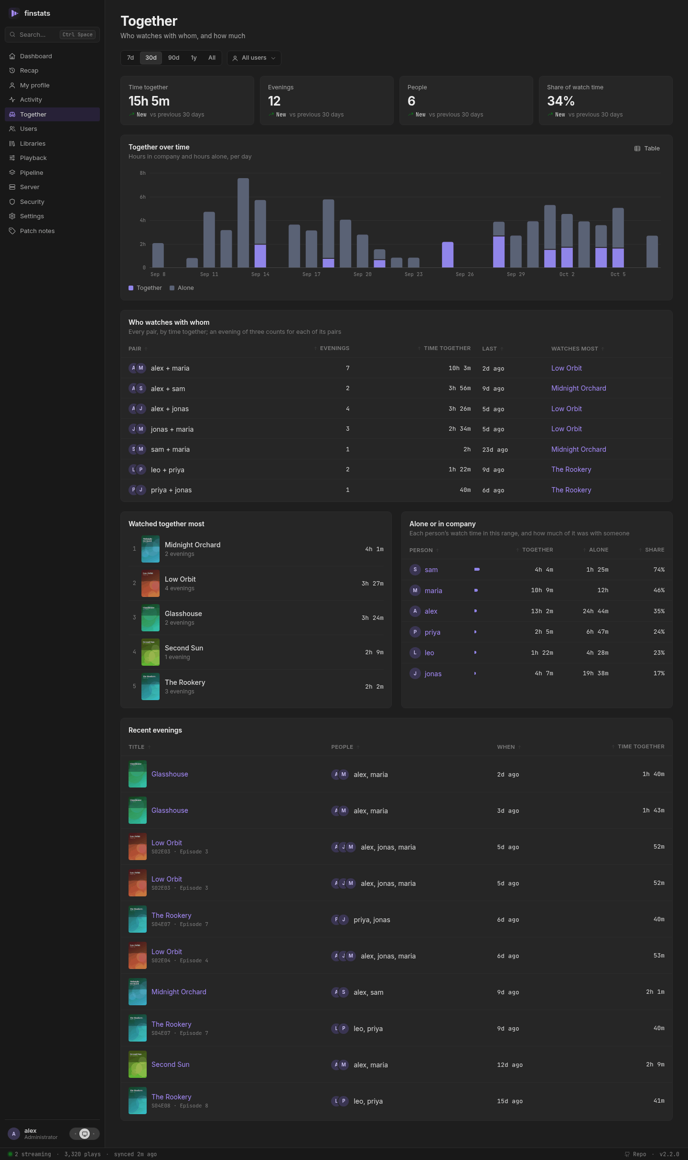Viewport: 688px width, 1160px height.
Task: Toggle the system theme monitor button
Action: click(85, 1134)
